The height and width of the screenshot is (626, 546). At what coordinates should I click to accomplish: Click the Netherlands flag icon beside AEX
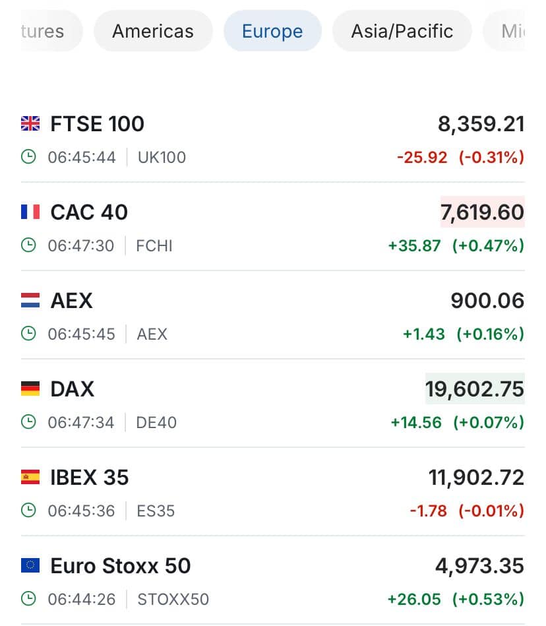pos(30,300)
